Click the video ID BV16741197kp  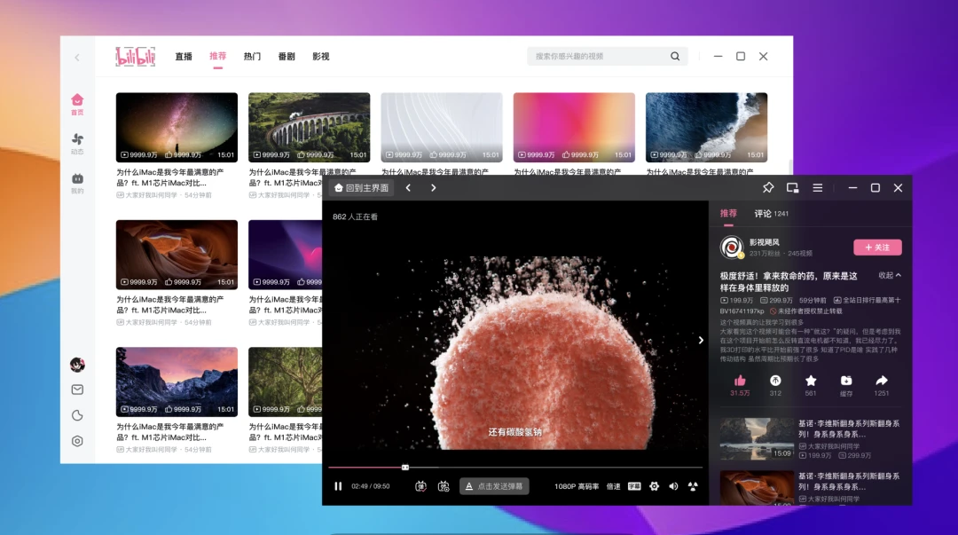coord(742,311)
